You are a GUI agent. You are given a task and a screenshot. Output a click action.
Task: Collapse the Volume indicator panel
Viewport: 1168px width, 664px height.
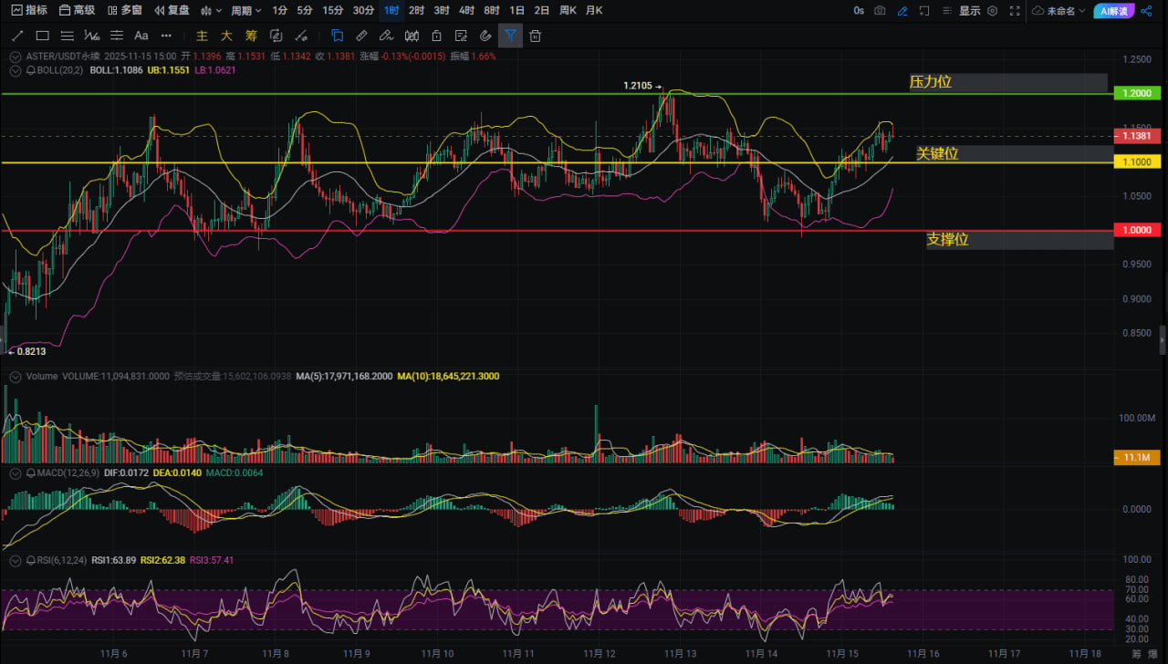coord(15,376)
